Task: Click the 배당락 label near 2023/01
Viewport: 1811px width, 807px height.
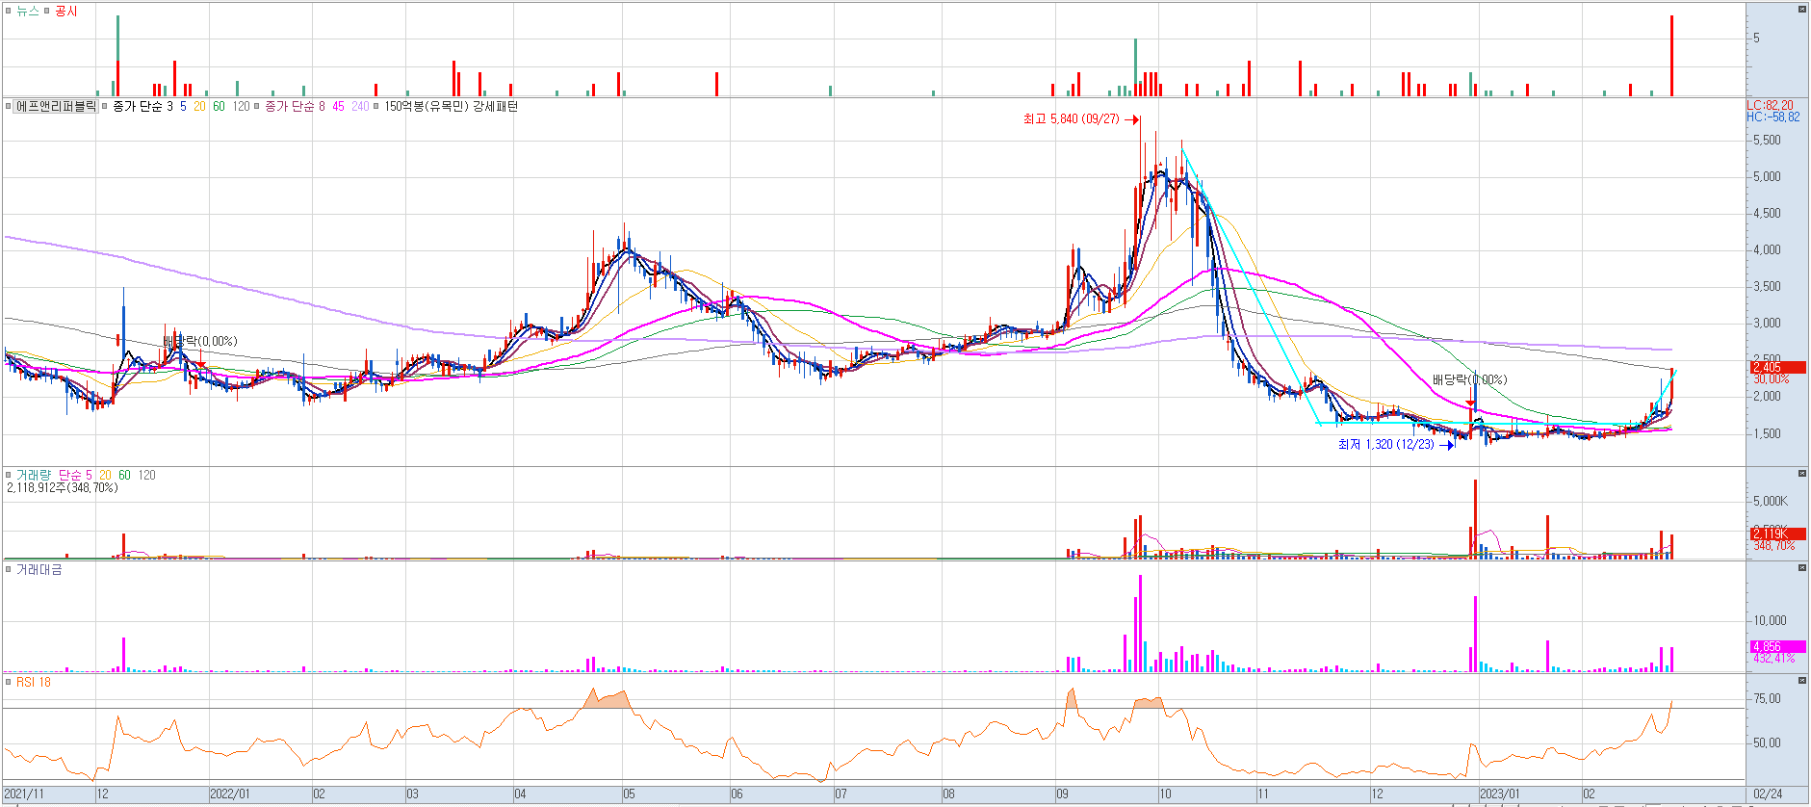Action: [x=1469, y=379]
